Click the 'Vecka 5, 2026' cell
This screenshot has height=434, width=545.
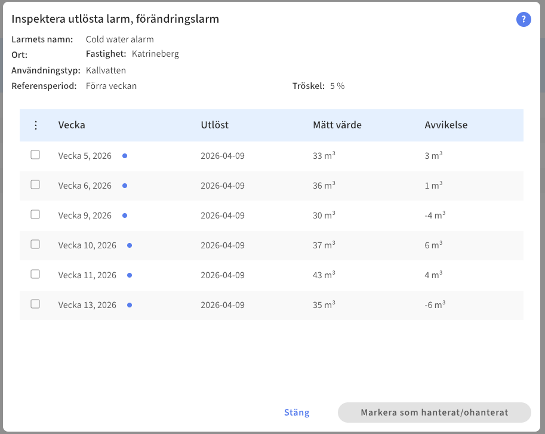pyautogui.click(x=85, y=156)
